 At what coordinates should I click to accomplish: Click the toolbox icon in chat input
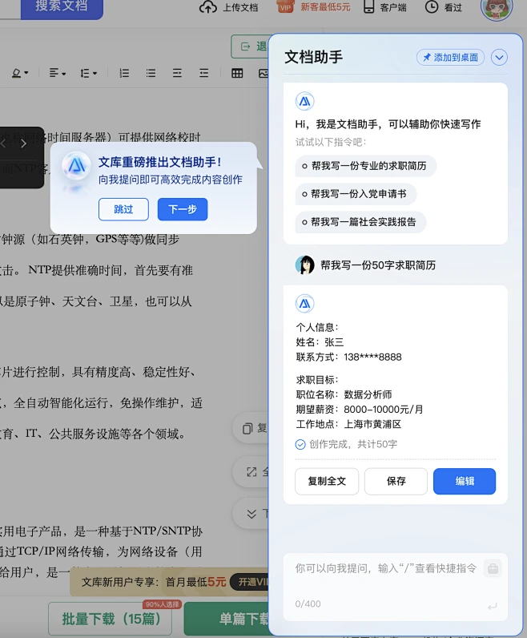point(493,567)
